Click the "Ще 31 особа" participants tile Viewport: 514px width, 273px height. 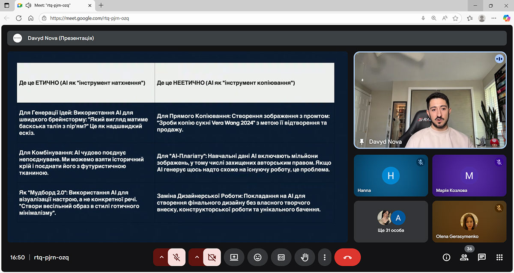(391, 222)
